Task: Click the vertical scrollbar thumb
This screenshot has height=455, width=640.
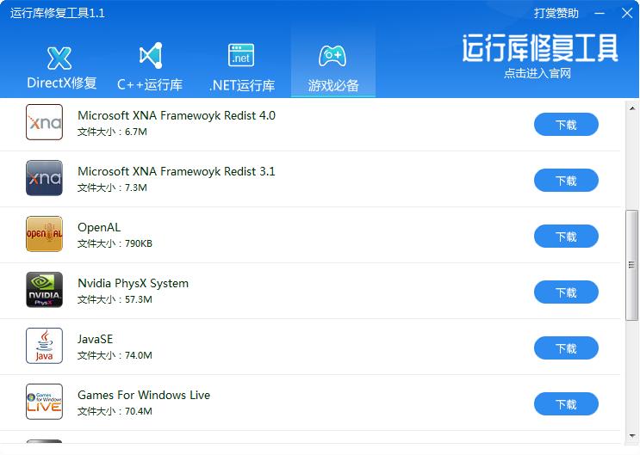Action: click(632, 265)
